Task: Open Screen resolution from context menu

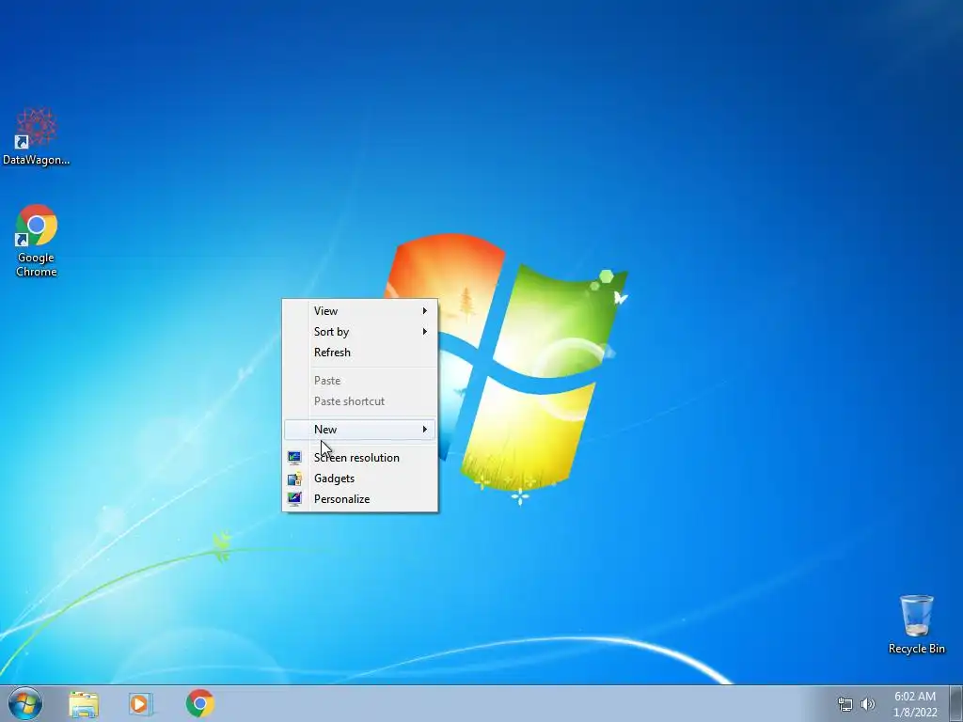Action: 360,458
